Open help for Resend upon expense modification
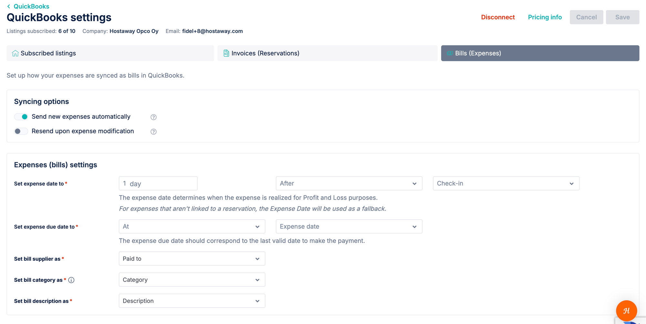Viewport: 646px width, 324px height. 154,132
